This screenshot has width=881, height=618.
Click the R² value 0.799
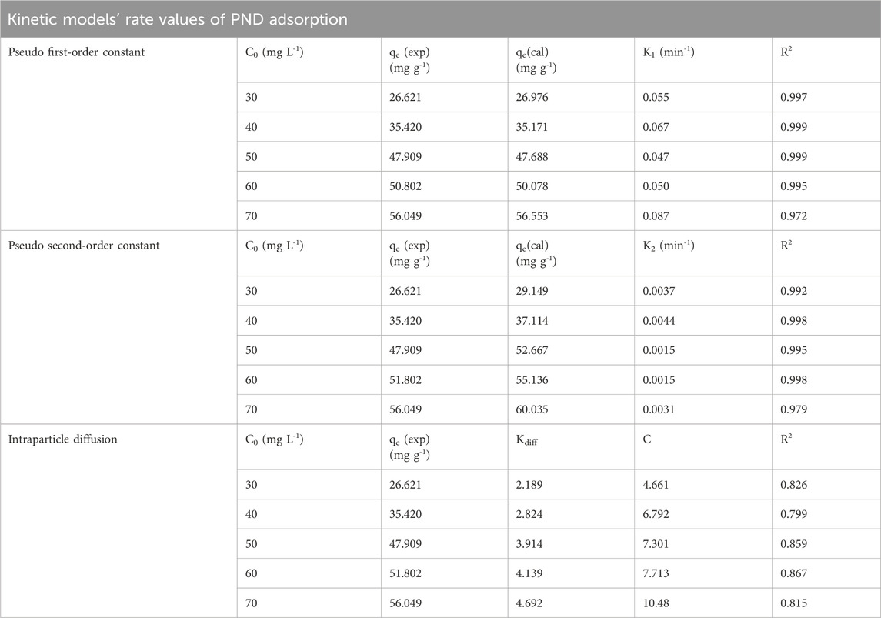(795, 514)
